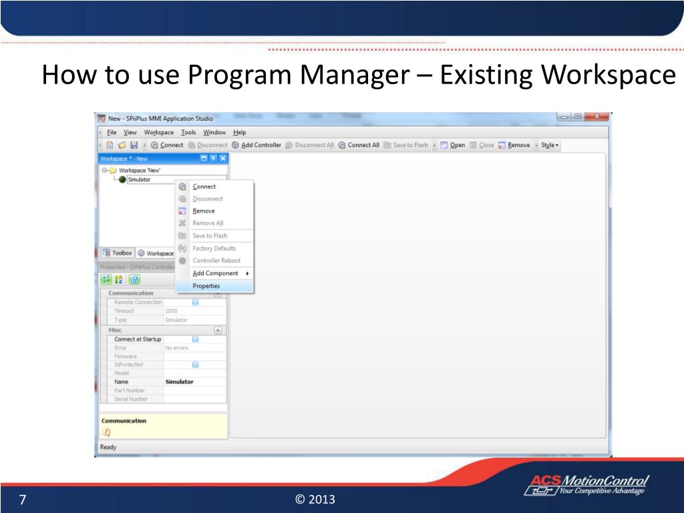Select the Simulator tree item
684x513 pixels.
[139, 179]
